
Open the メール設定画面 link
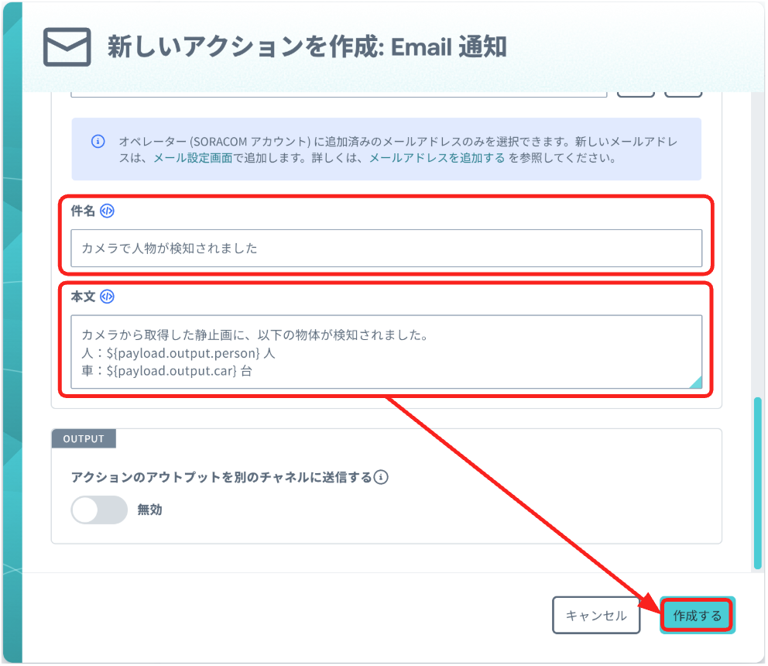click(x=192, y=158)
